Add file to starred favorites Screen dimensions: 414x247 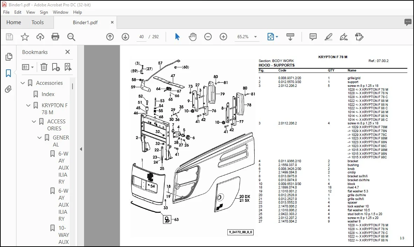pyautogui.click(x=25, y=37)
